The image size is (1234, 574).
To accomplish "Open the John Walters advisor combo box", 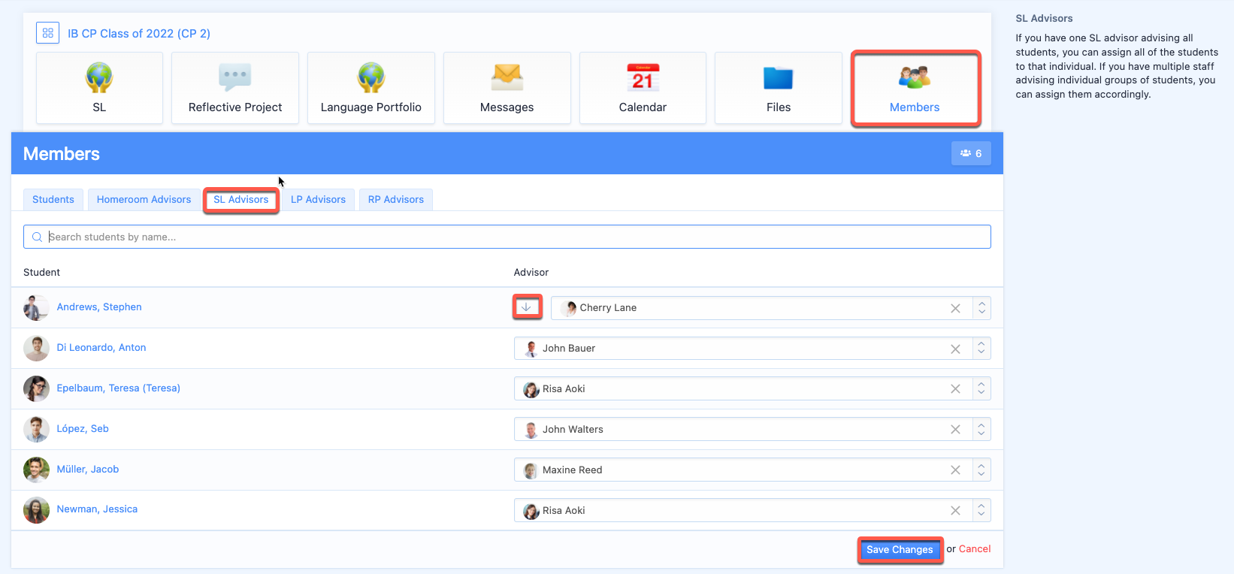I will (752, 430).
